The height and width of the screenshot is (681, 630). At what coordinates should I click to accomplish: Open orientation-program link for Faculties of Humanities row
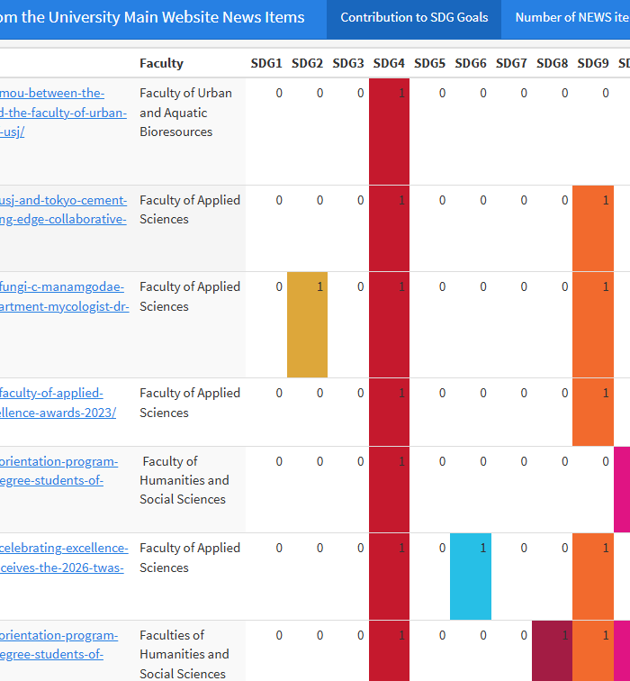58,635
